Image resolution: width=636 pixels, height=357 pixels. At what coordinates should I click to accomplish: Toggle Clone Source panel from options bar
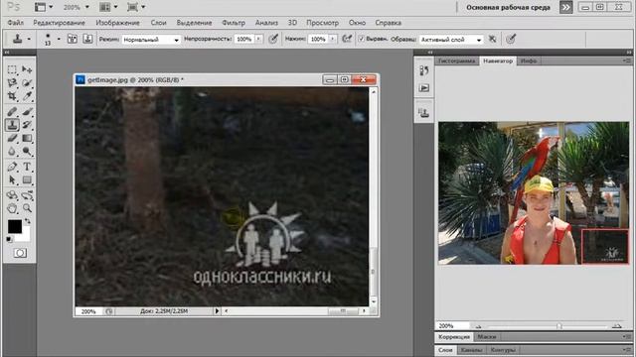click(x=87, y=39)
